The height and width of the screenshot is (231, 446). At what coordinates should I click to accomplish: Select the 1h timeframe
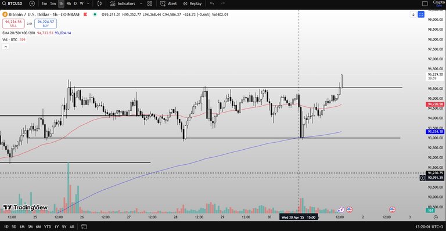point(61,3)
